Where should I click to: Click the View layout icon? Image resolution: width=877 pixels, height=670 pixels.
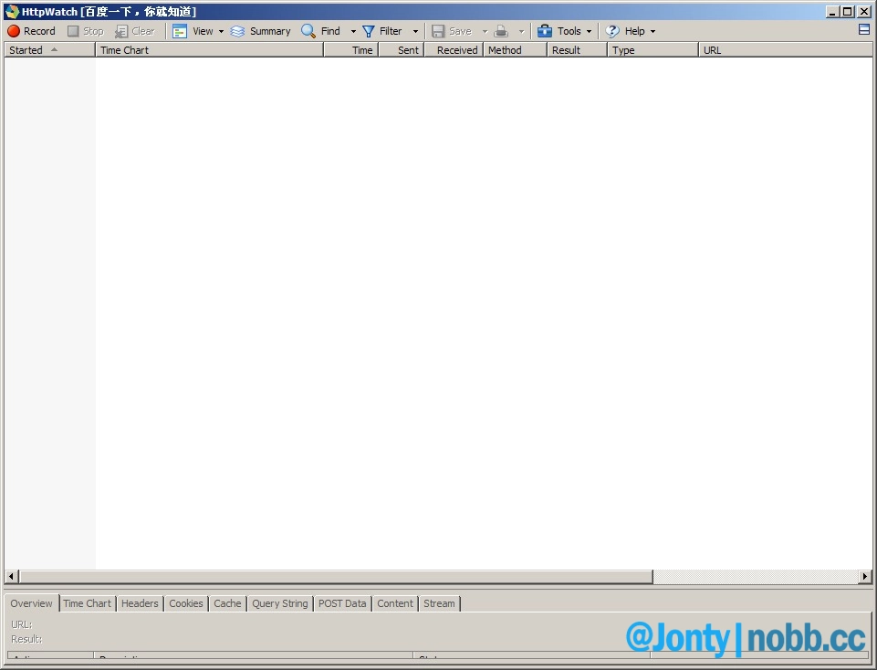(x=180, y=31)
